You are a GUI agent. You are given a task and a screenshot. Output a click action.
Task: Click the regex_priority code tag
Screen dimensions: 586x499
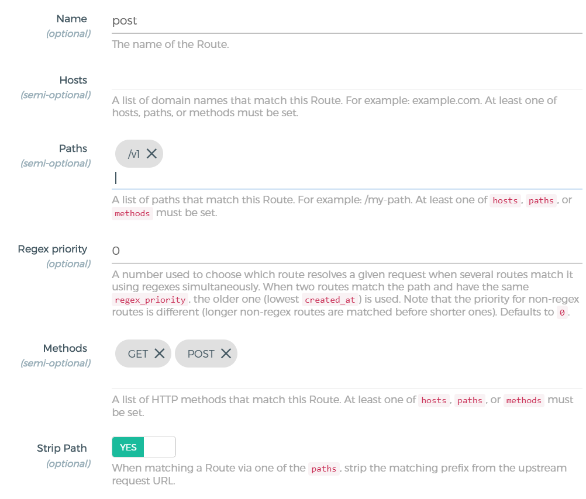click(x=150, y=300)
